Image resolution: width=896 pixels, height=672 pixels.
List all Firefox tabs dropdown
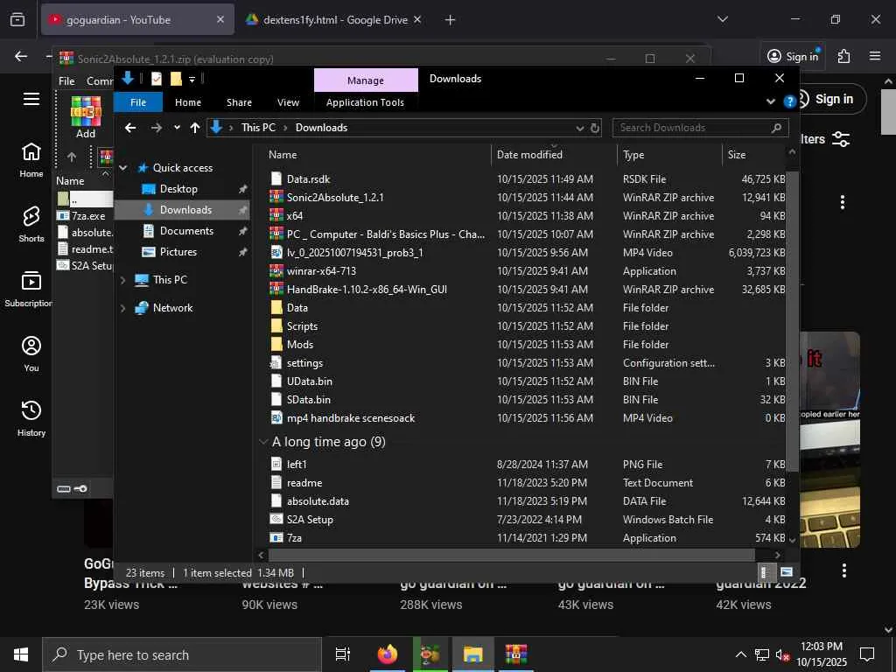pos(722,19)
